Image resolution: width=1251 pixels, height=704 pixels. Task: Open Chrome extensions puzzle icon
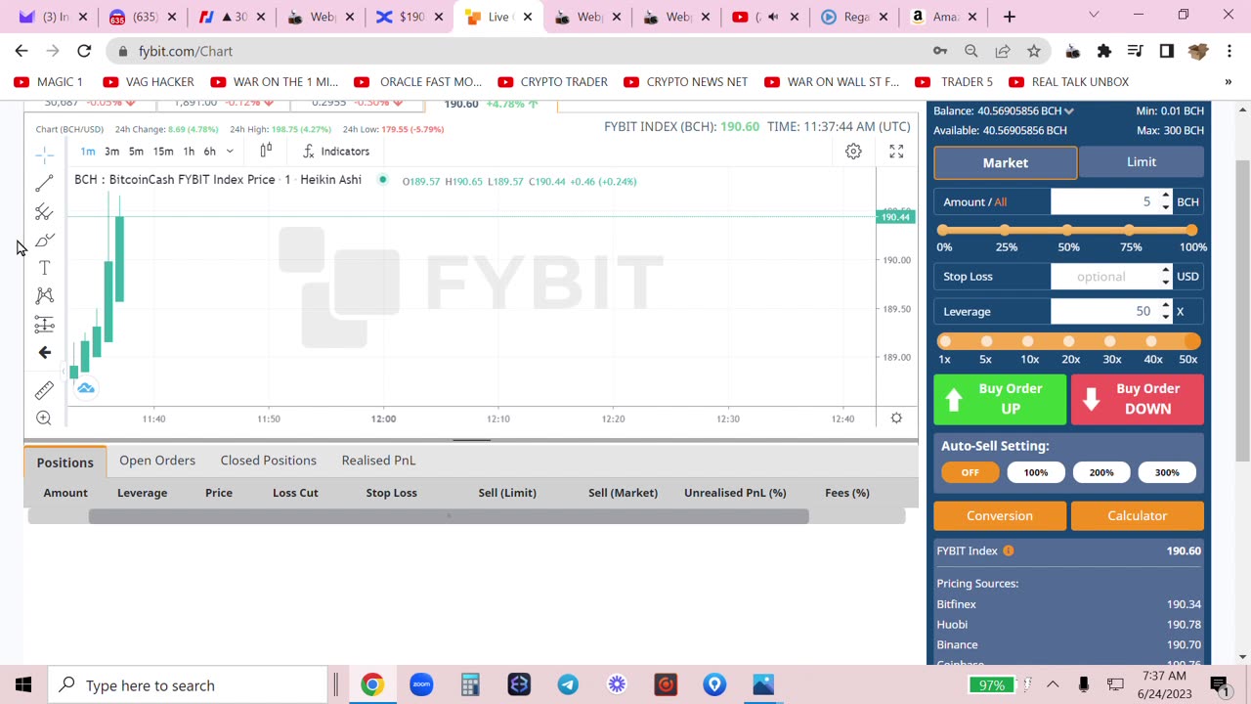click(1104, 51)
